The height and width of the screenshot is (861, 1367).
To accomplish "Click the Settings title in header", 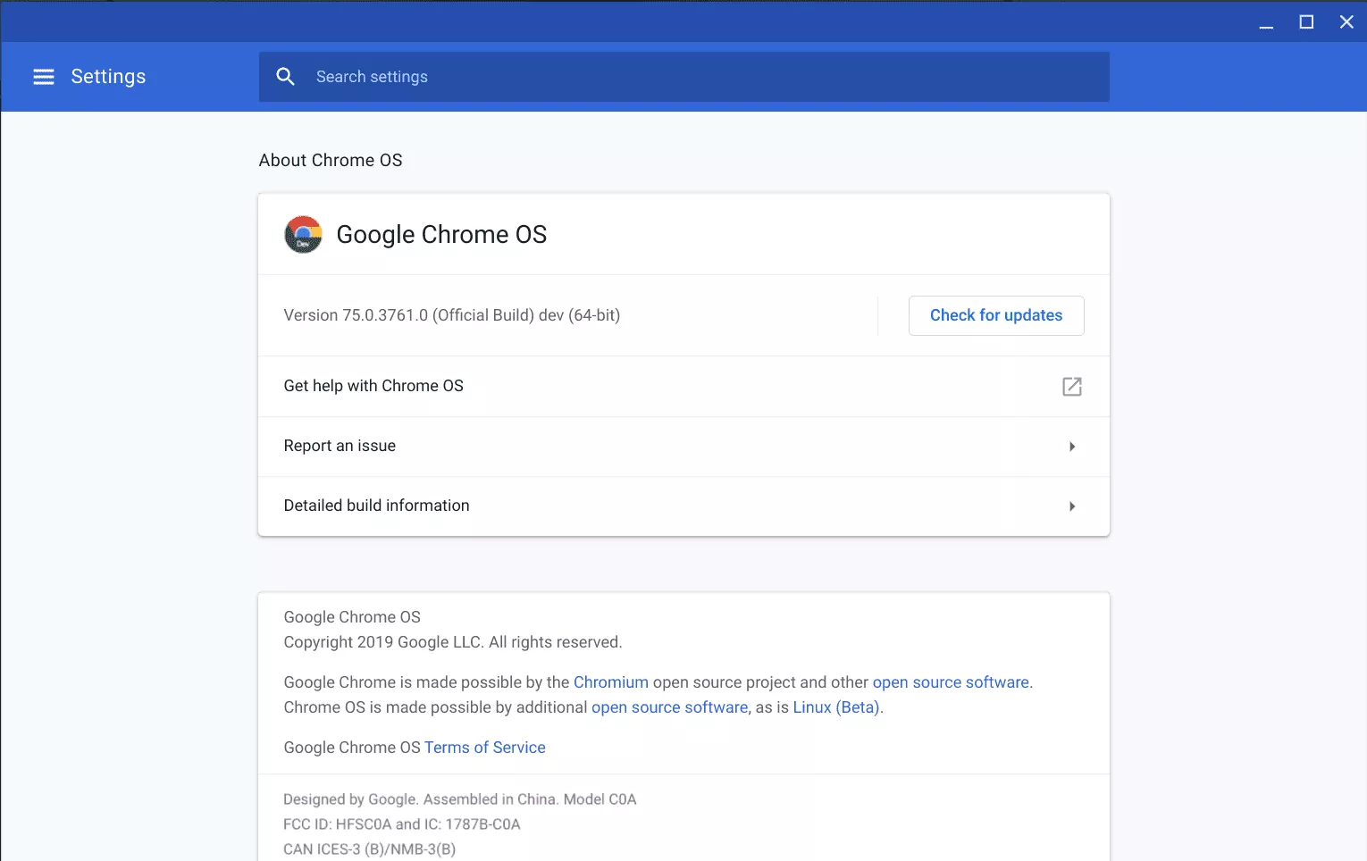I will (x=108, y=77).
